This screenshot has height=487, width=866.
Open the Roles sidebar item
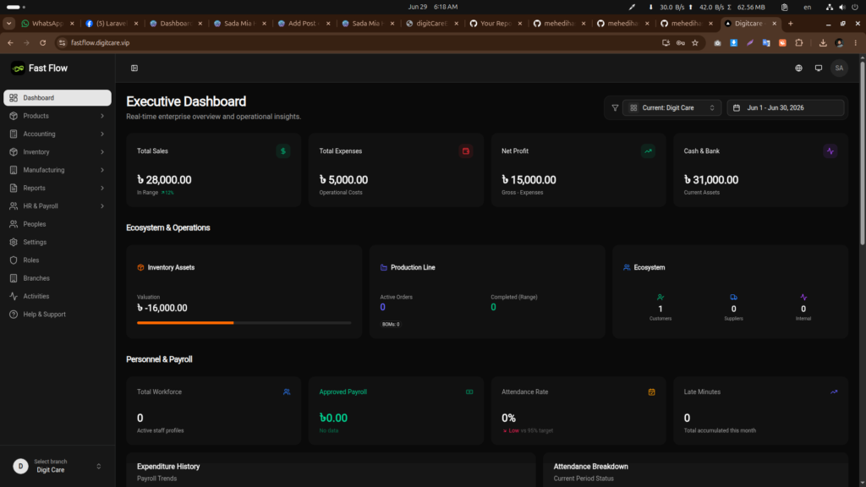(58, 260)
